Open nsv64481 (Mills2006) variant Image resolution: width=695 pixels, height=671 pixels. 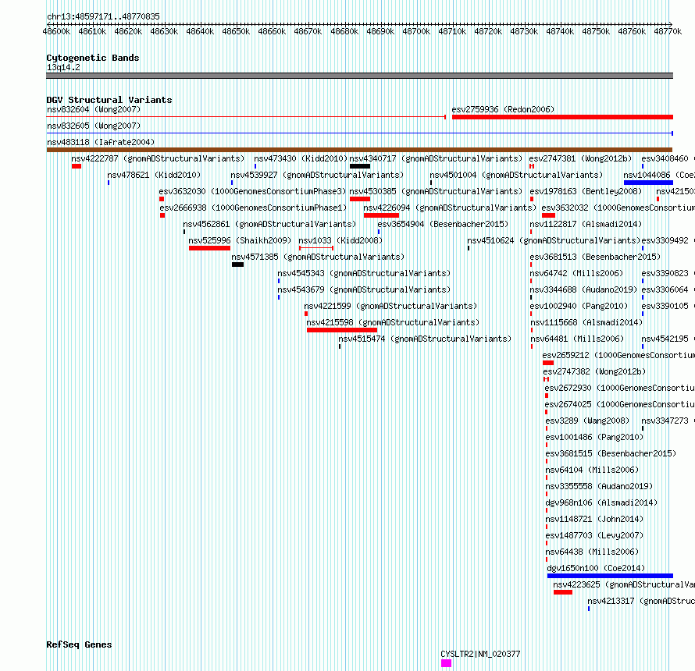pos(577,339)
